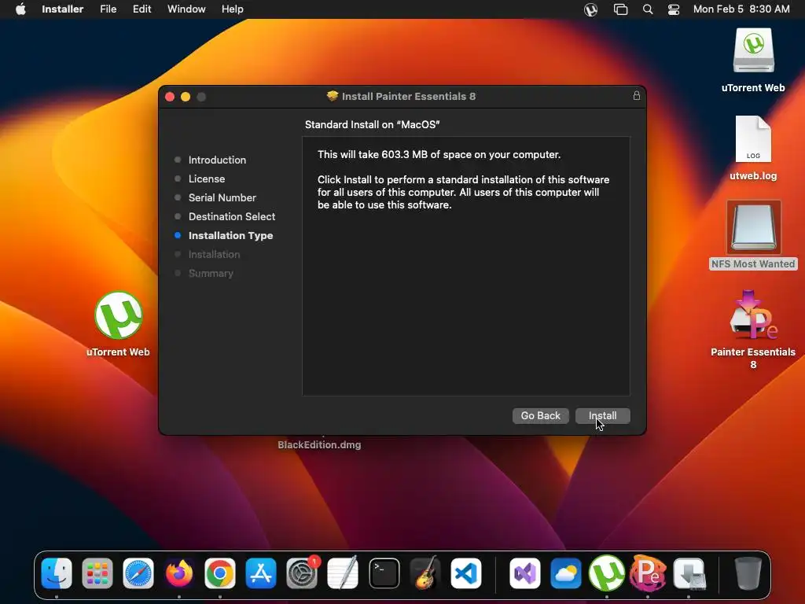Open Google Chrome from the Dock

click(x=220, y=573)
